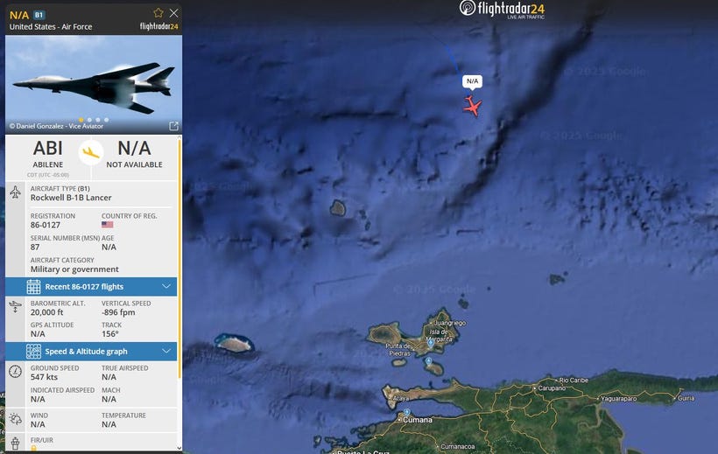Click the 20,000 ft barometric altitude value
718x454 pixels.
pyautogui.click(x=46, y=312)
